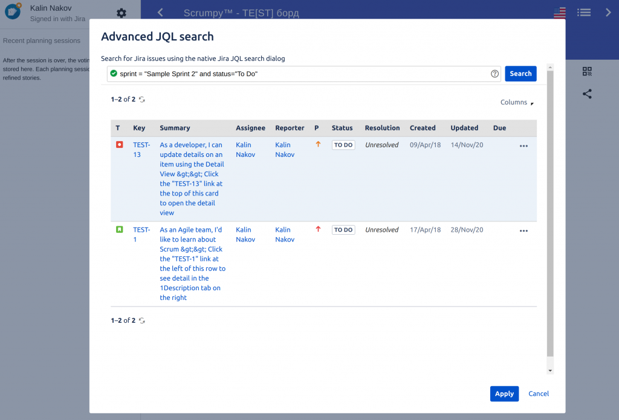
Task: Refresh results icon beside bottom 1–2 of 2
Action: click(142, 320)
